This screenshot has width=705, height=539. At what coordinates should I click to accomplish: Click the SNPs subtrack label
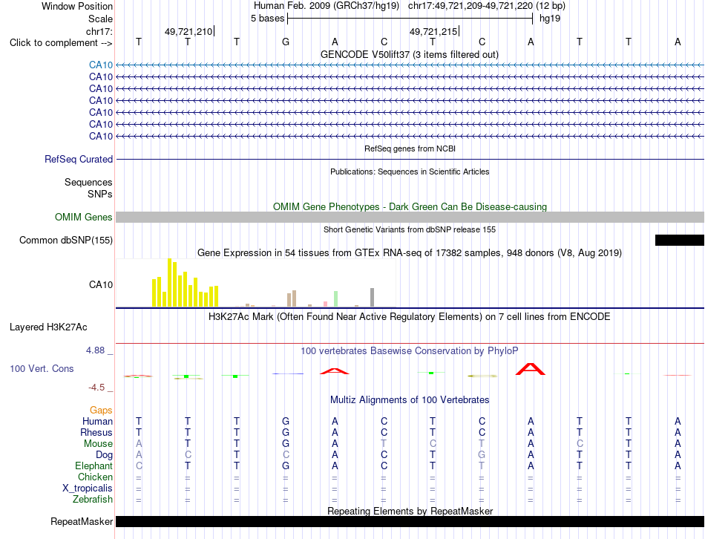tap(100, 194)
